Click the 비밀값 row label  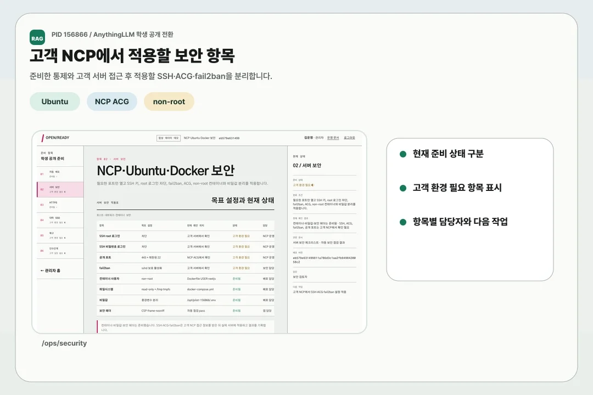[103, 300]
